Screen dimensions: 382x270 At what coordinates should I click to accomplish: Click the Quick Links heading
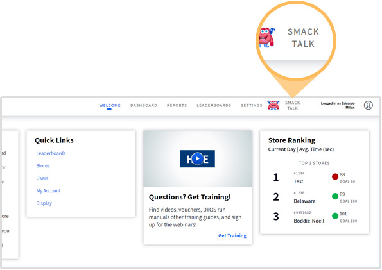[54, 140]
